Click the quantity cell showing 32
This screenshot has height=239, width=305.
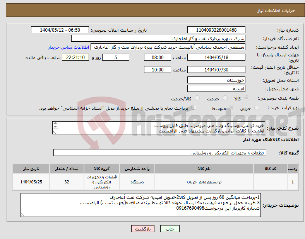67,182
